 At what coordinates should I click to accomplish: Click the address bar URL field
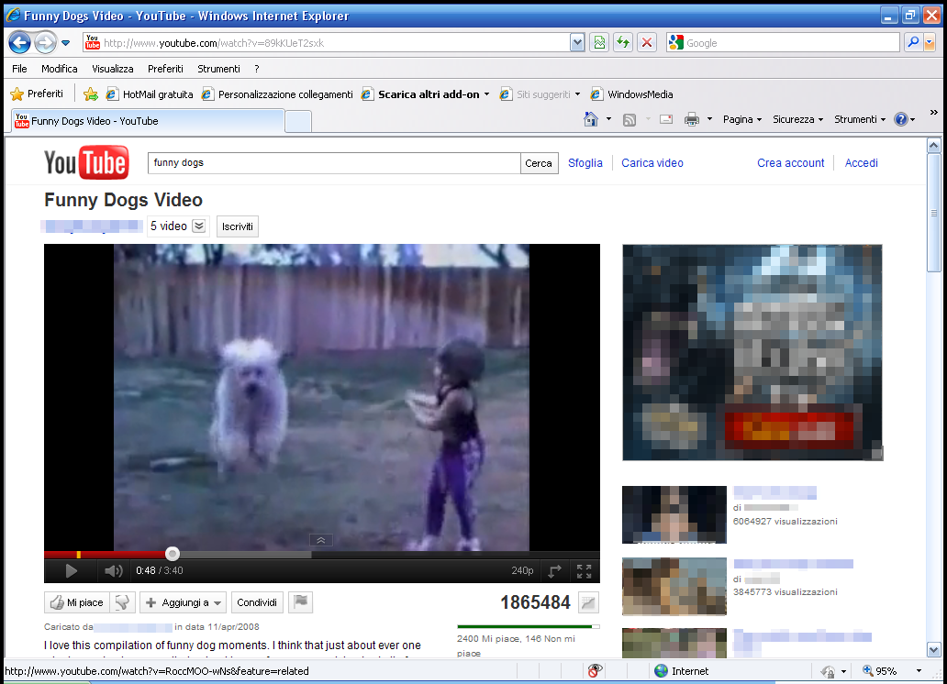326,43
